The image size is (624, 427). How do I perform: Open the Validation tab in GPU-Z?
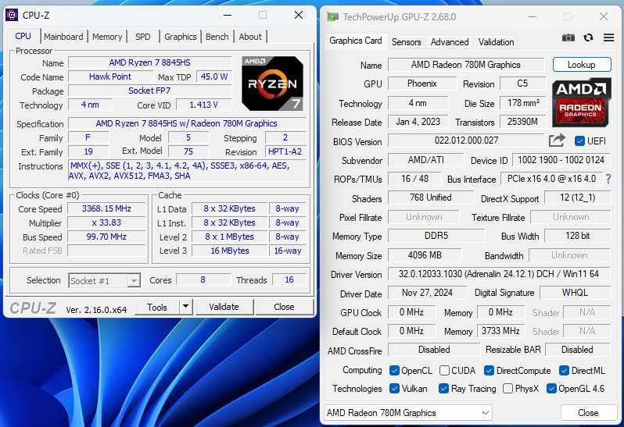pos(496,41)
